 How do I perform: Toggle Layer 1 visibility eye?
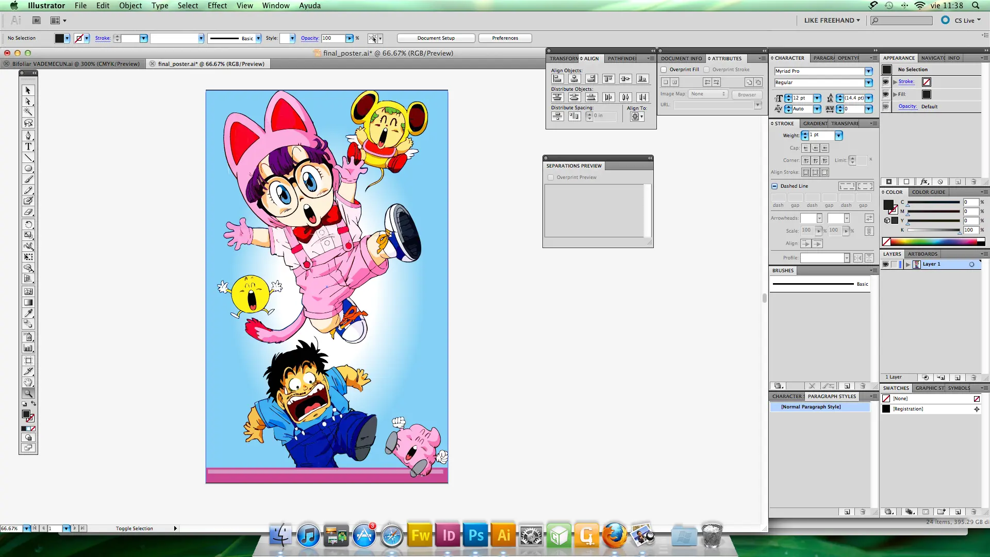(885, 264)
